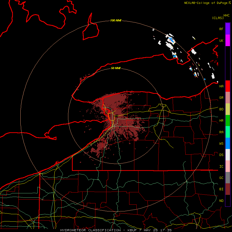Click the 100 NMI range ring label

(116, 20)
